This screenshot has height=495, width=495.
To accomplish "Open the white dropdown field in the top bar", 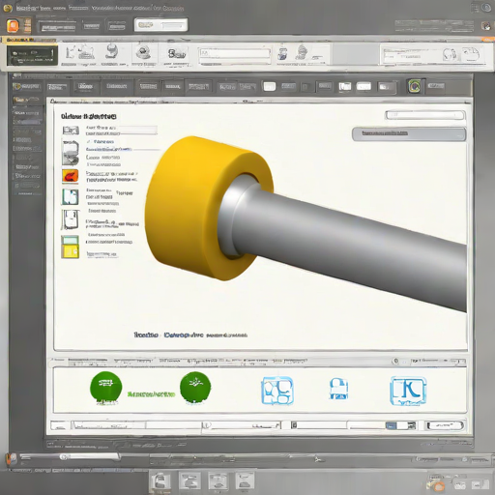I will pos(160,25).
